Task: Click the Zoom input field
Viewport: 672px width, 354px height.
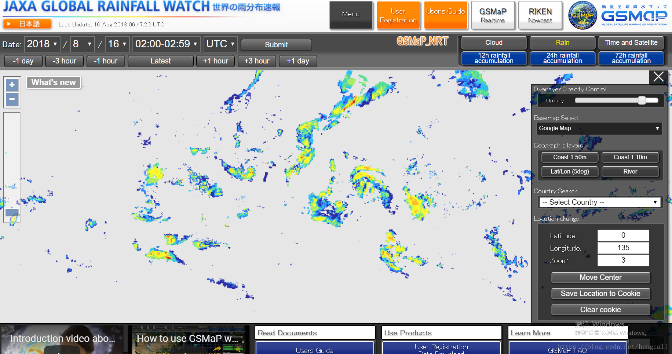Action: tap(623, 260)
